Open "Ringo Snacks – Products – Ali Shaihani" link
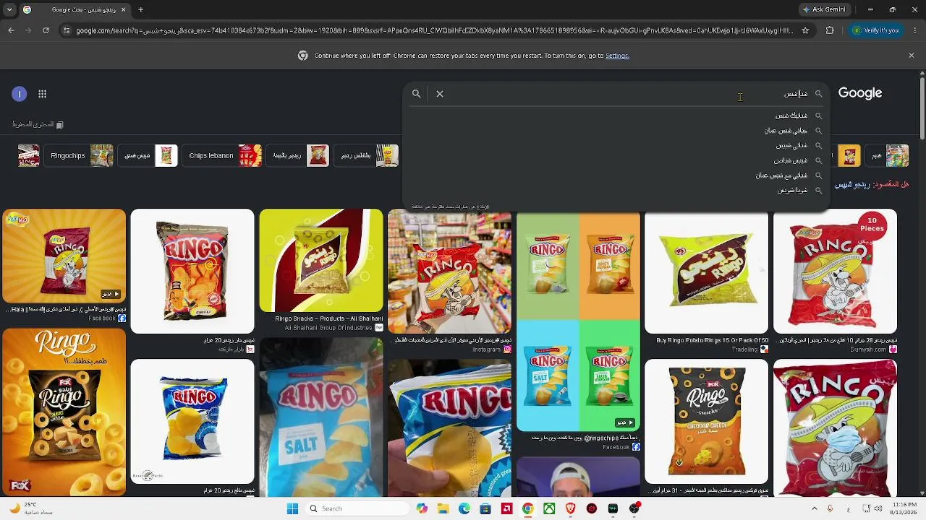Image resolution: width=926 pixels, height=520 pixels. click(x=328, y=318)
